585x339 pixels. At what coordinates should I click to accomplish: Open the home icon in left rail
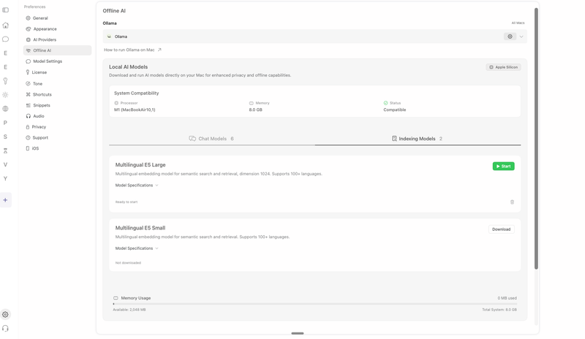[5, 25]
